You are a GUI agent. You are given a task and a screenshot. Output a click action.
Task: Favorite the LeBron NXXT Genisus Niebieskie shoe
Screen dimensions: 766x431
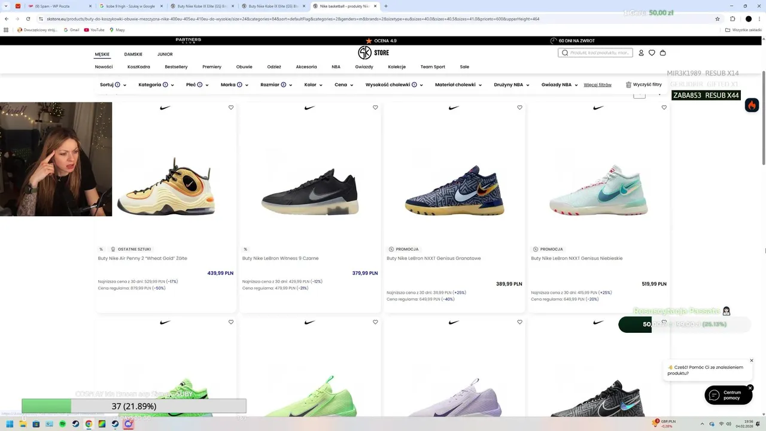(x=664, y=108)
